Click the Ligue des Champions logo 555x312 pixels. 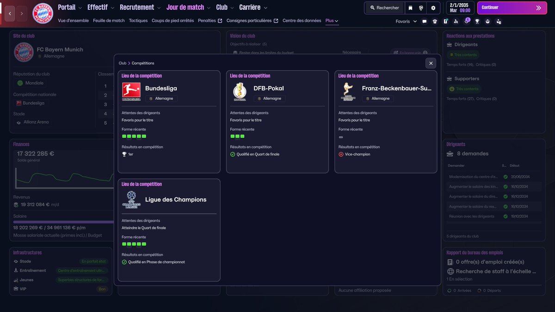tap(131, 199)
